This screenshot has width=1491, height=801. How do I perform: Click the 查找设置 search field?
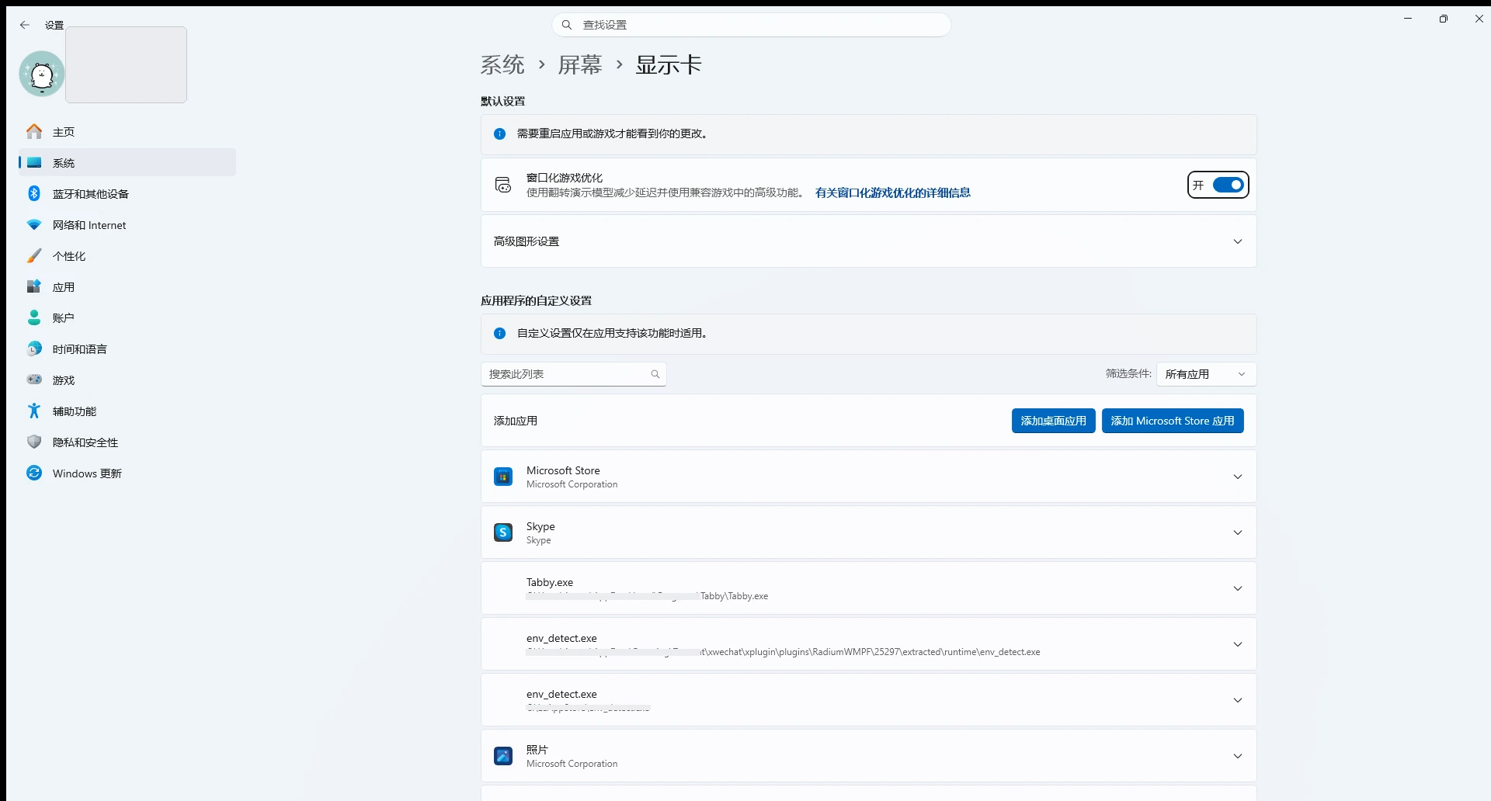click(752, 25)
